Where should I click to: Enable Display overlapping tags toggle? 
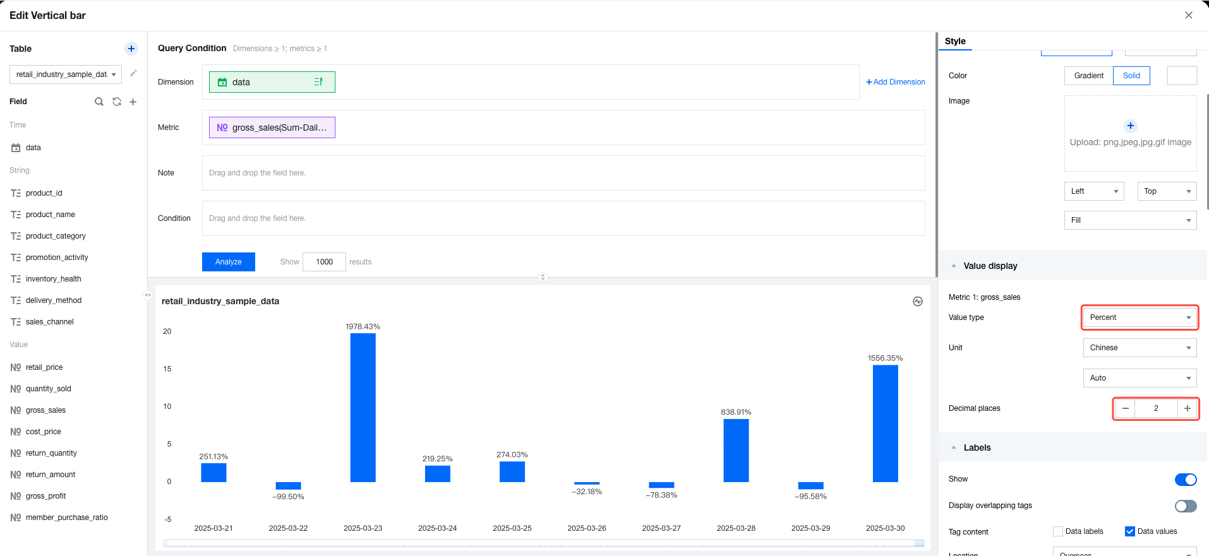coord(1186,506)
